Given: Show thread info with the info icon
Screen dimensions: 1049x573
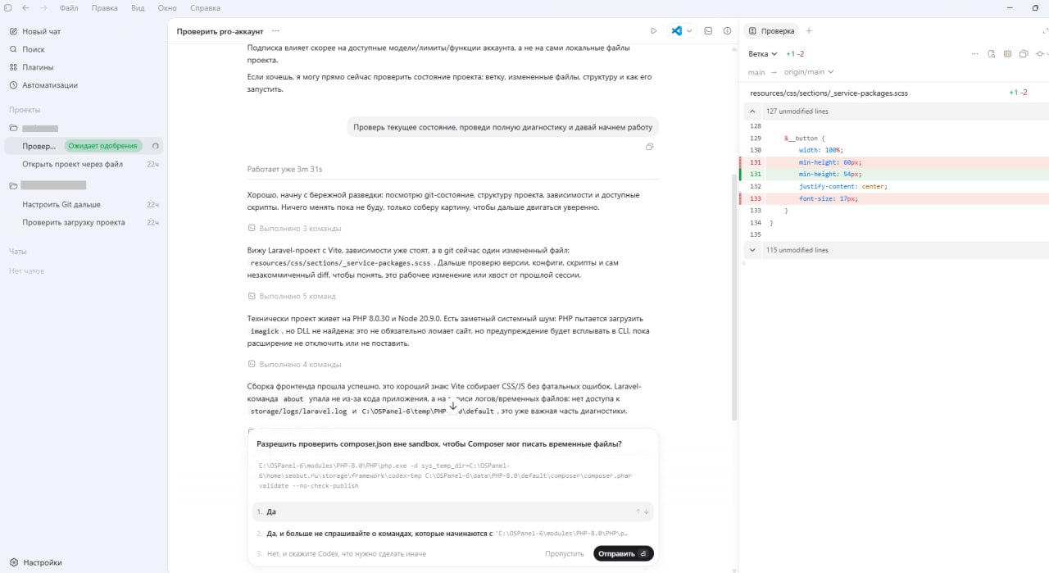Looking at the screenshot, I should (727, 31).
